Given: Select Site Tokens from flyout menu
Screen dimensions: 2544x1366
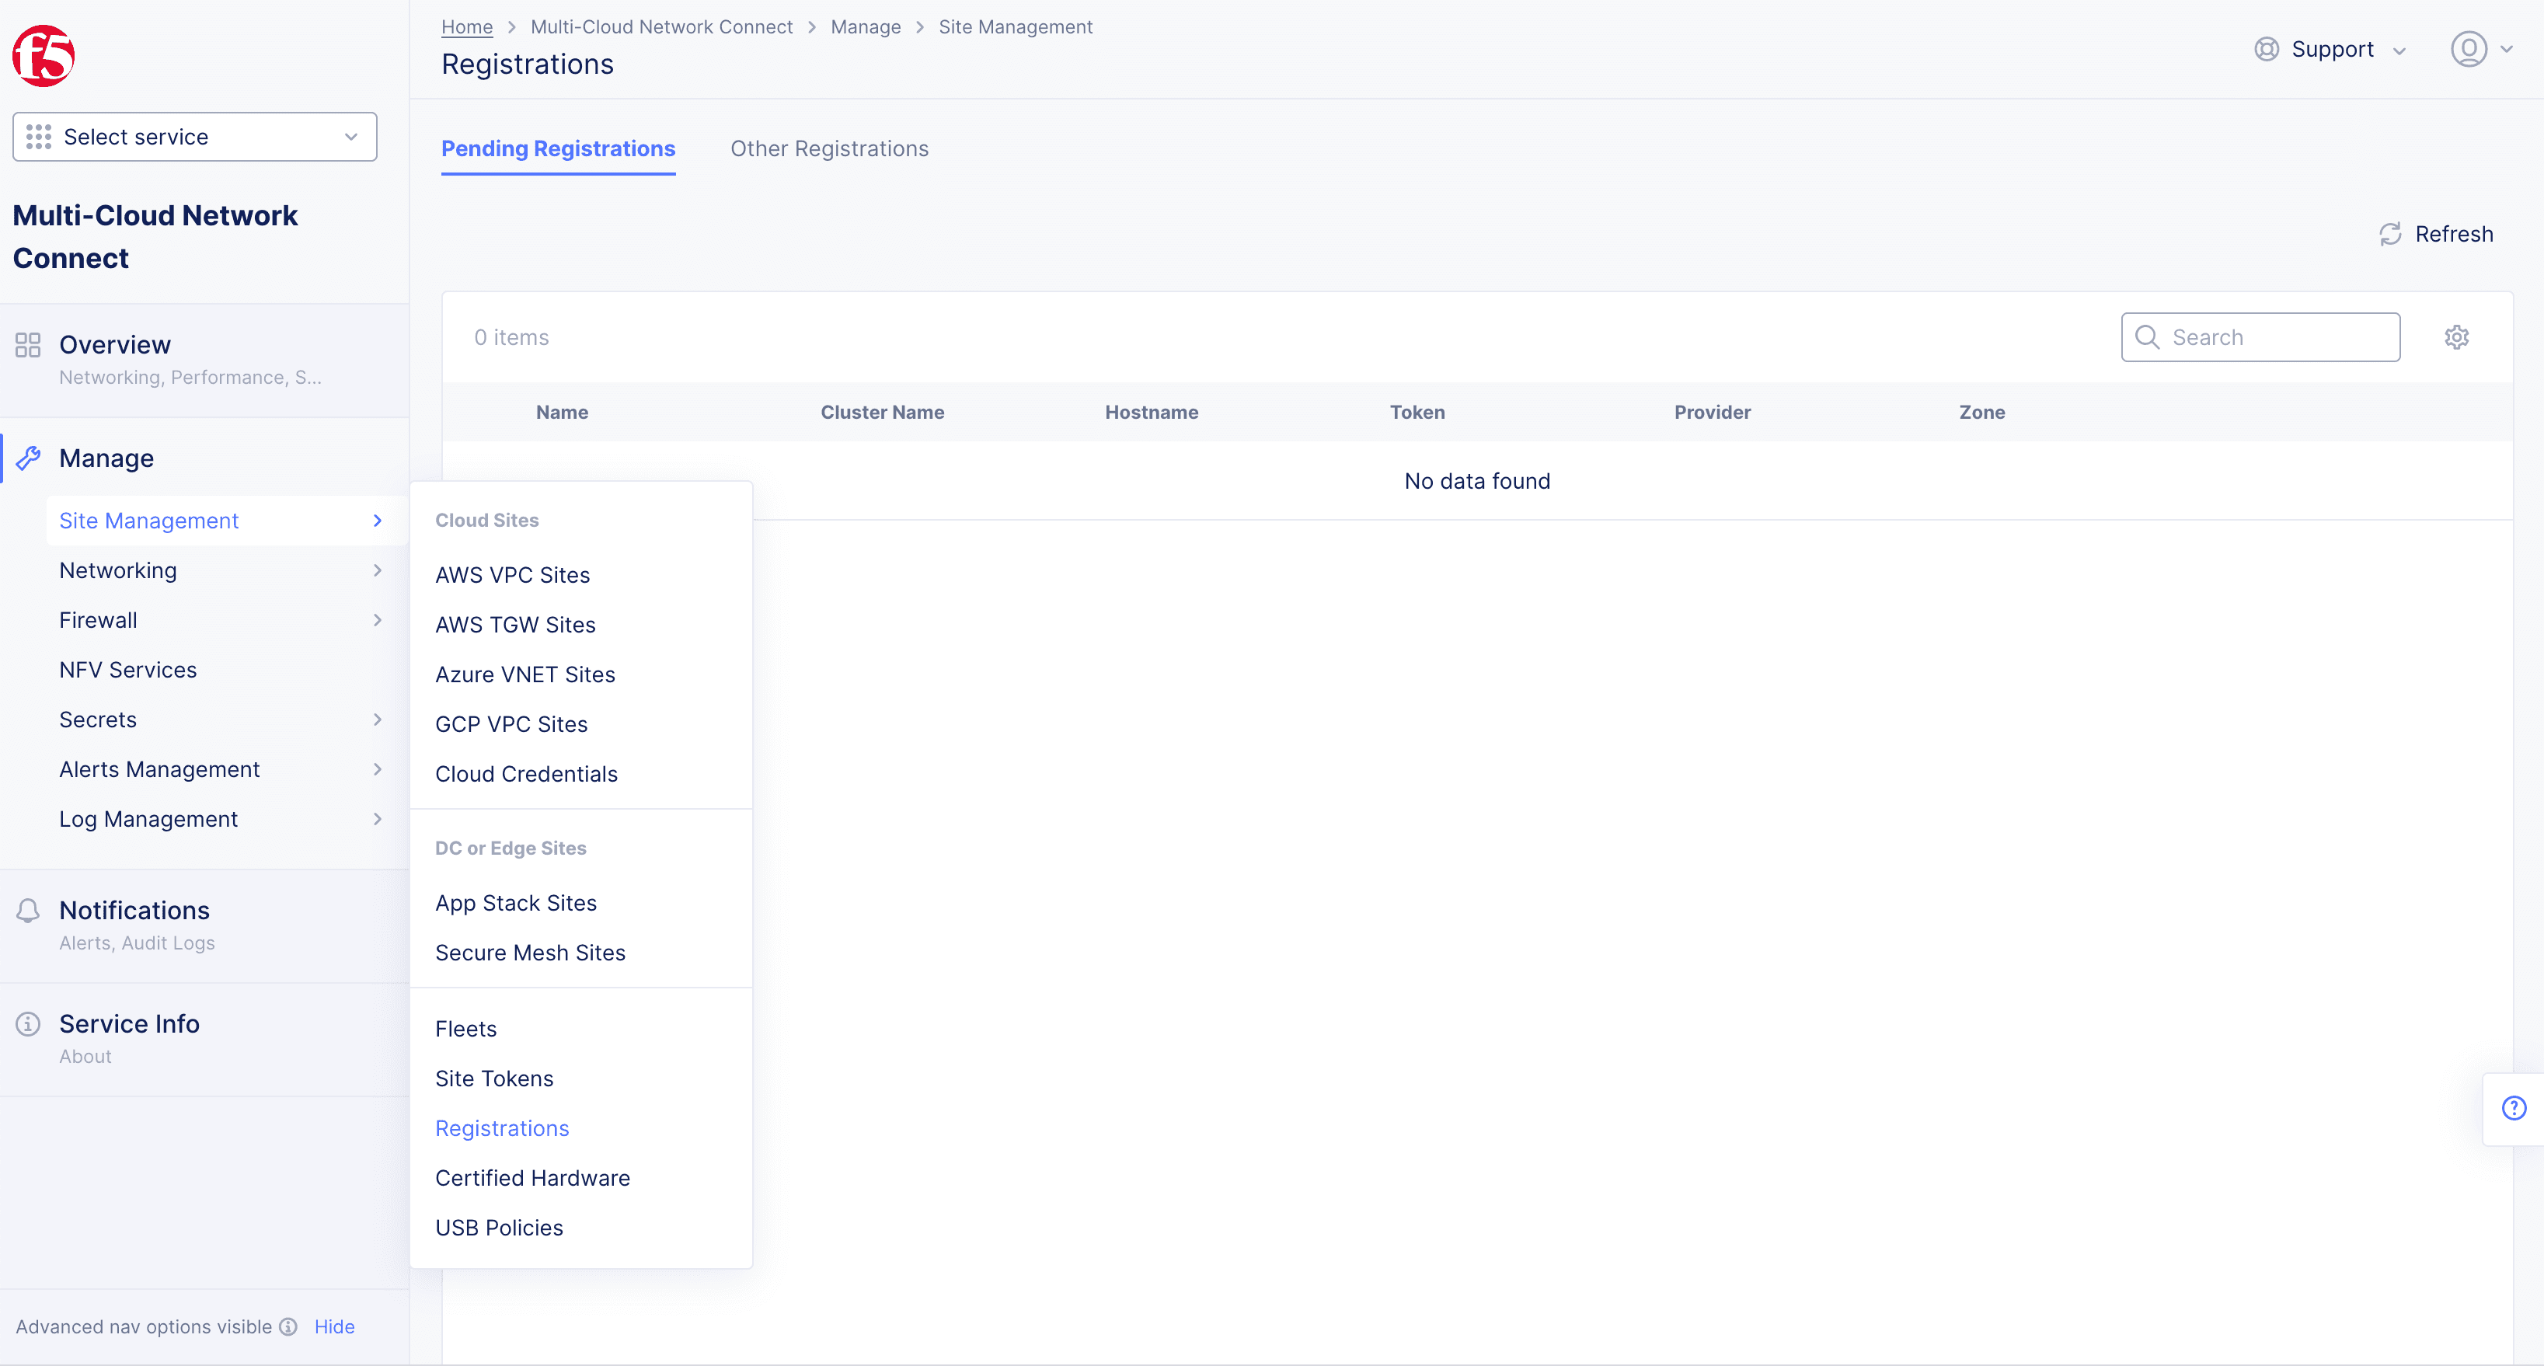Looking at the screenshot, I should pos(493,1079).
